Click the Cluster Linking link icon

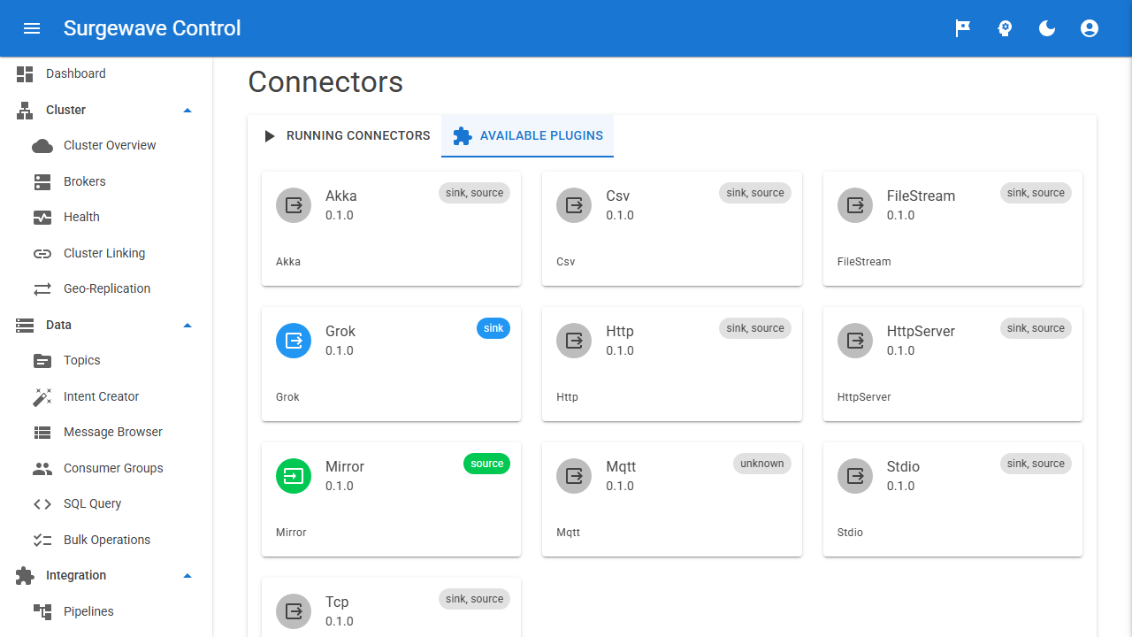pos(42,254)
